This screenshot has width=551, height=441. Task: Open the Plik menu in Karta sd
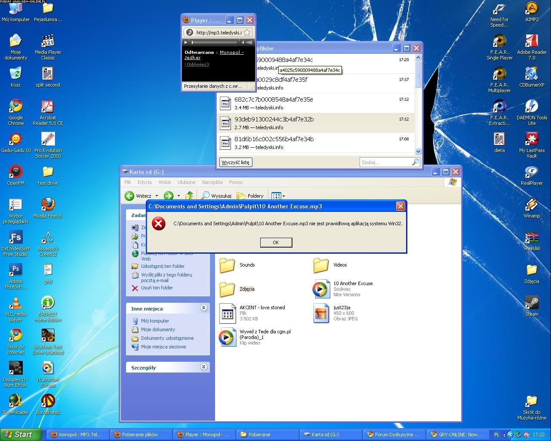point(128,182)
